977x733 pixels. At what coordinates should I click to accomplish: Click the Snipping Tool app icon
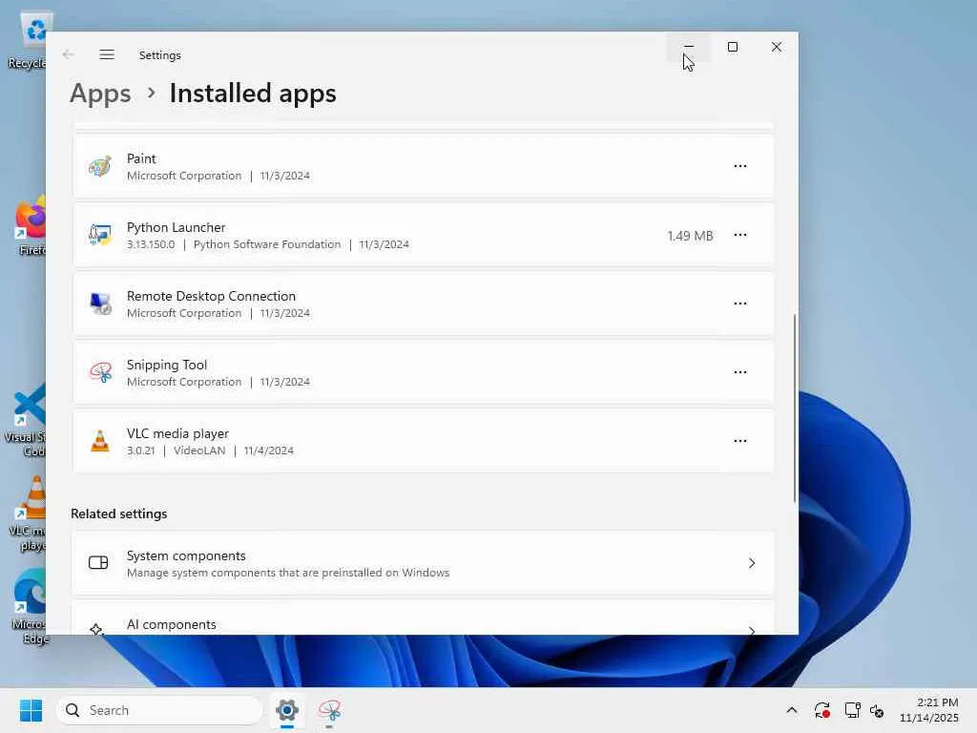pos(99,372)
